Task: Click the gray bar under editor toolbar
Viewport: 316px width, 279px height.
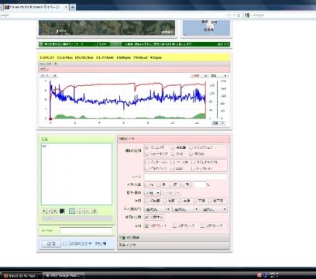Action: coord(77,219)
